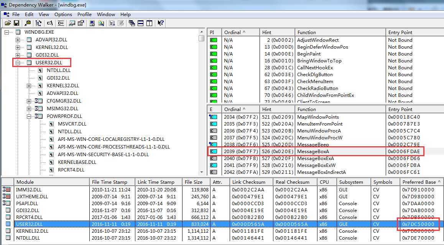Expand KERNEL32.DLL under USER32.DLL
This screenshot has width=444, height=245.
29,86
